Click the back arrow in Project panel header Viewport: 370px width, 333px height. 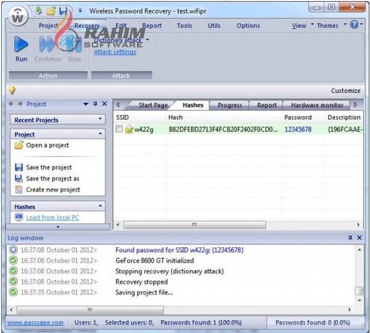10,104
